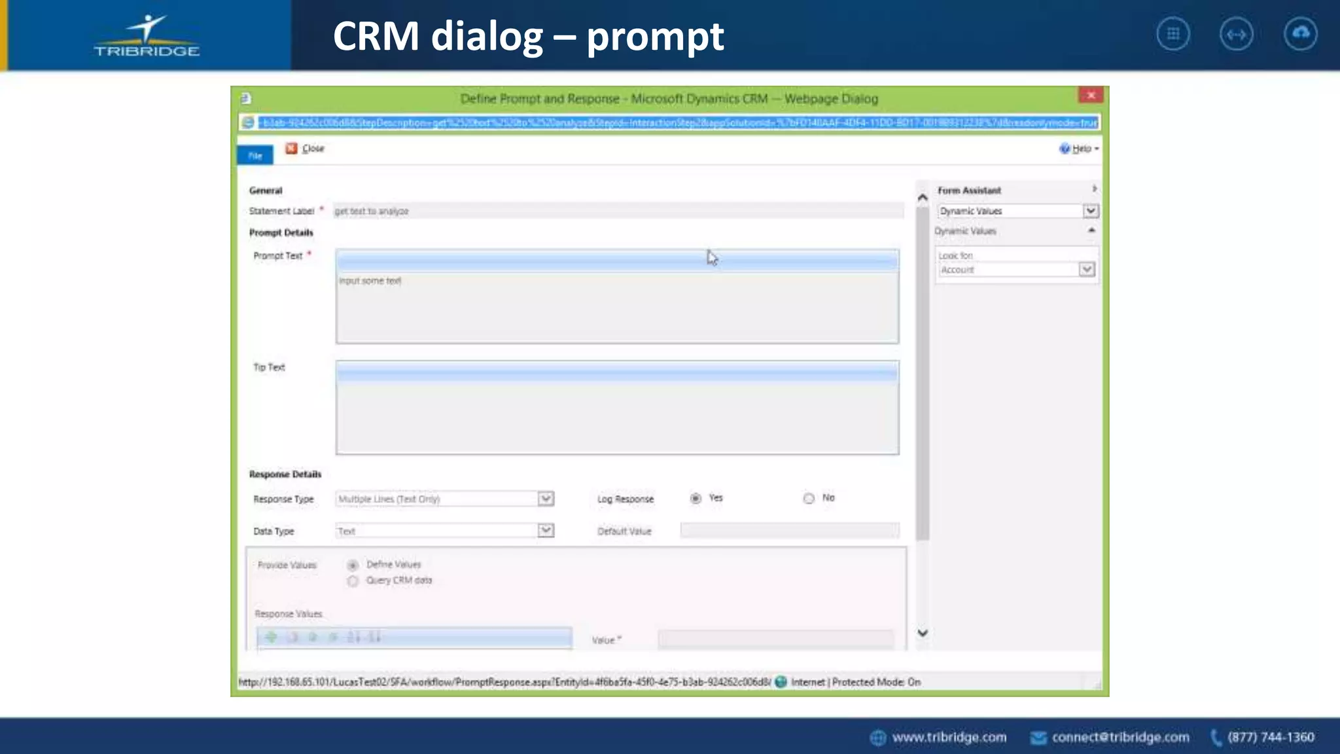This screenshot has width=1340, height=754.
Task: Select Yes for Log Response
Action: (x=696, y=498)
